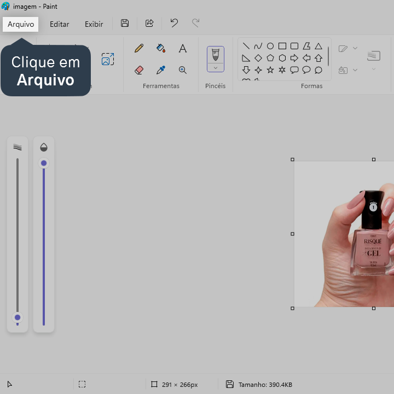Click the shapes gallery scrollbar

tap(328, 56)
